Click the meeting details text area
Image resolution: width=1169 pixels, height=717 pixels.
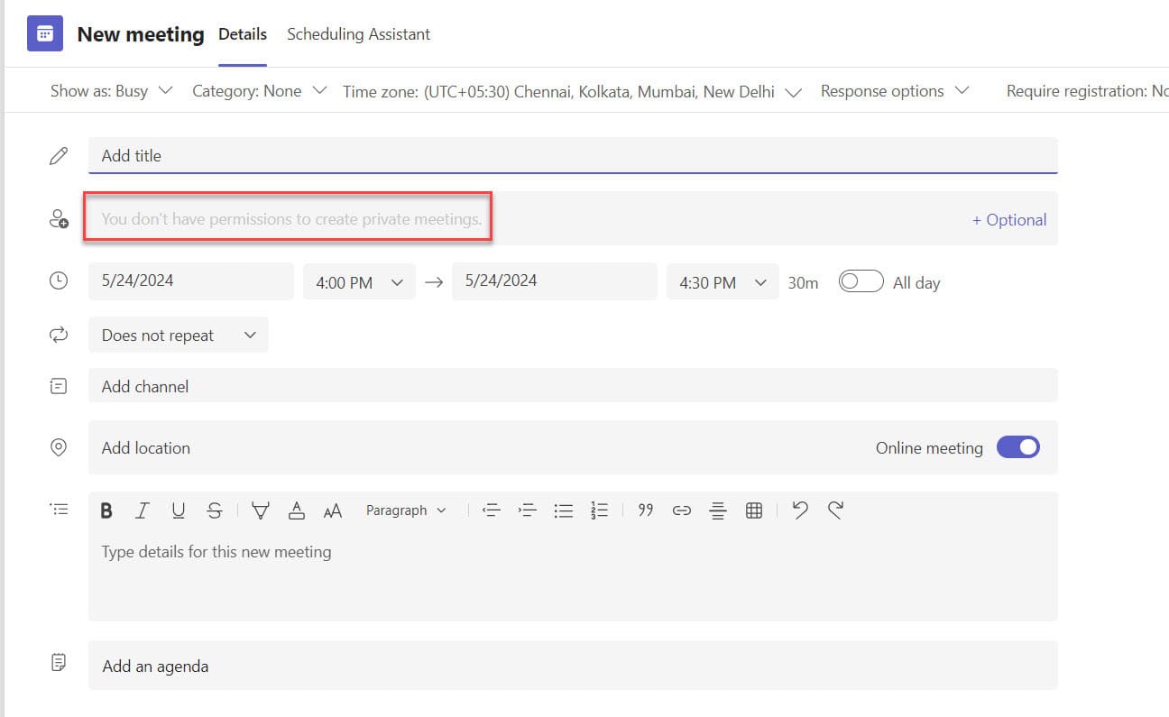click(573, 575)
